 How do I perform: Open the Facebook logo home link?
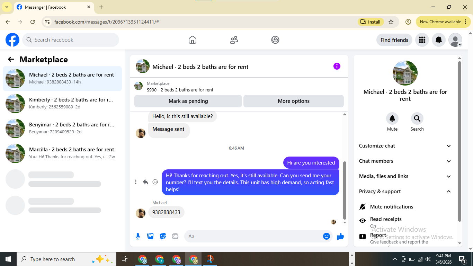(12, 40)
